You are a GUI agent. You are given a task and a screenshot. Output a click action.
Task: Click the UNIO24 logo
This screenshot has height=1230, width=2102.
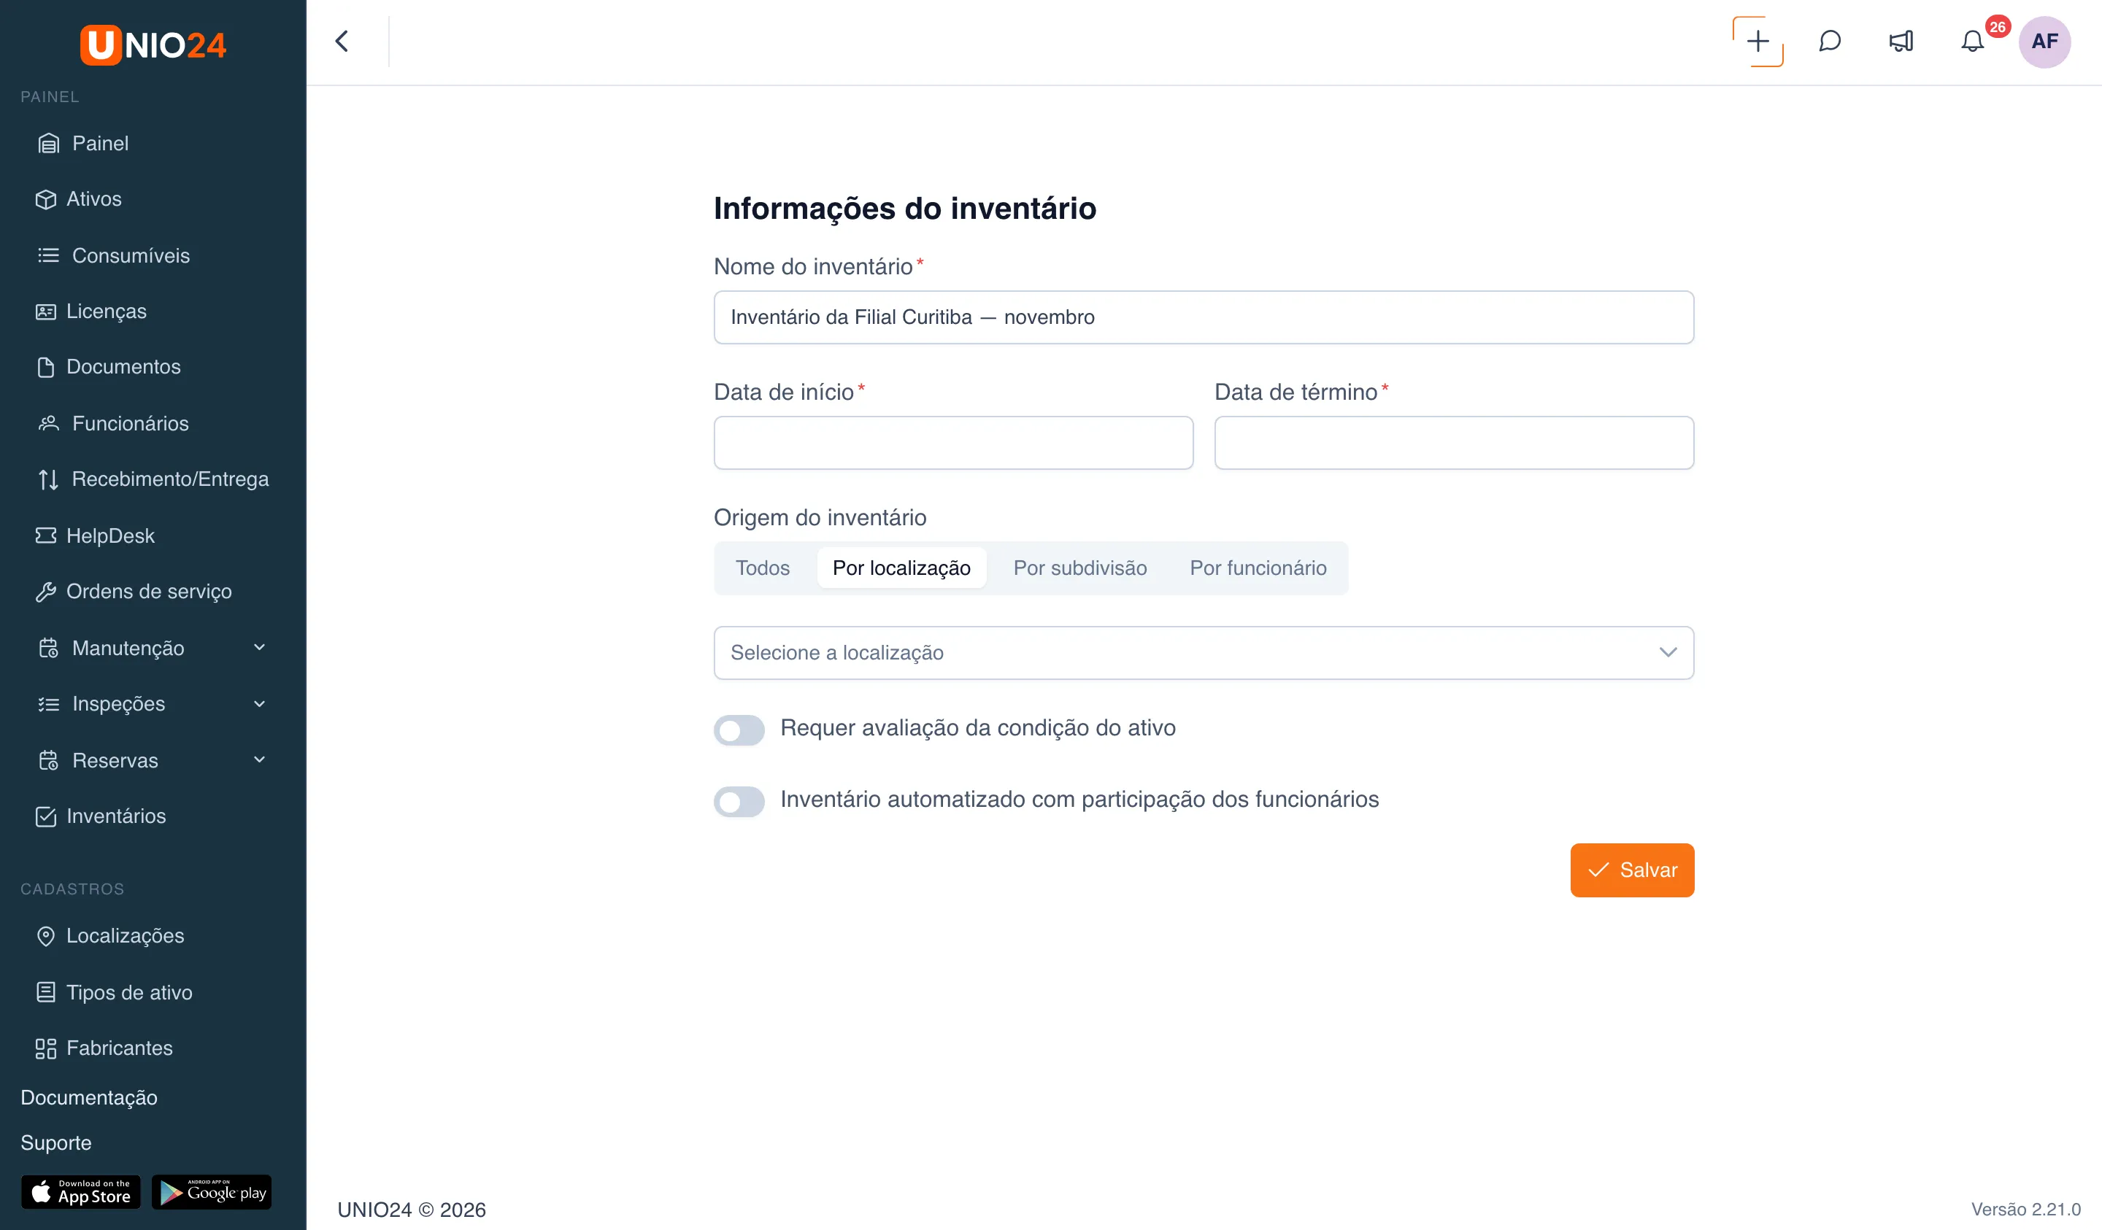click(x=153, y=45)
